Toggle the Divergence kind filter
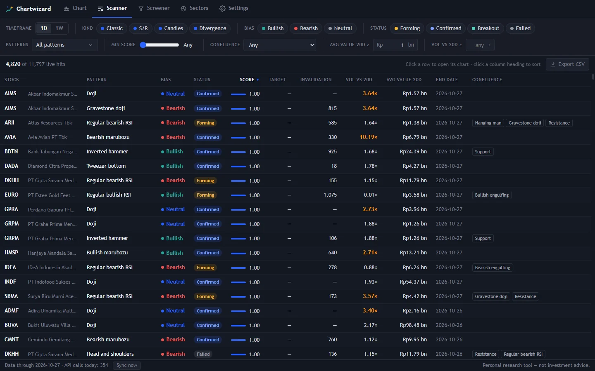This screenshot has height=371, width=595. point(210,28)
